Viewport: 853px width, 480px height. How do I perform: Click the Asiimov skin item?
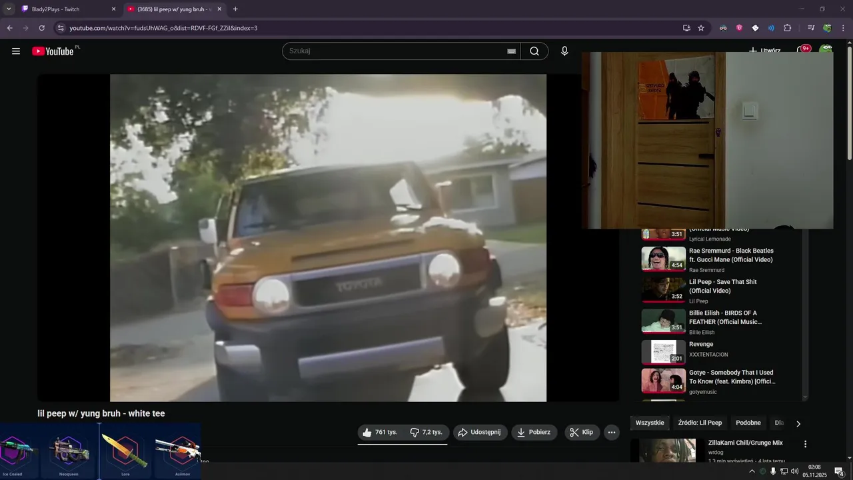click(x=177, y=452)
